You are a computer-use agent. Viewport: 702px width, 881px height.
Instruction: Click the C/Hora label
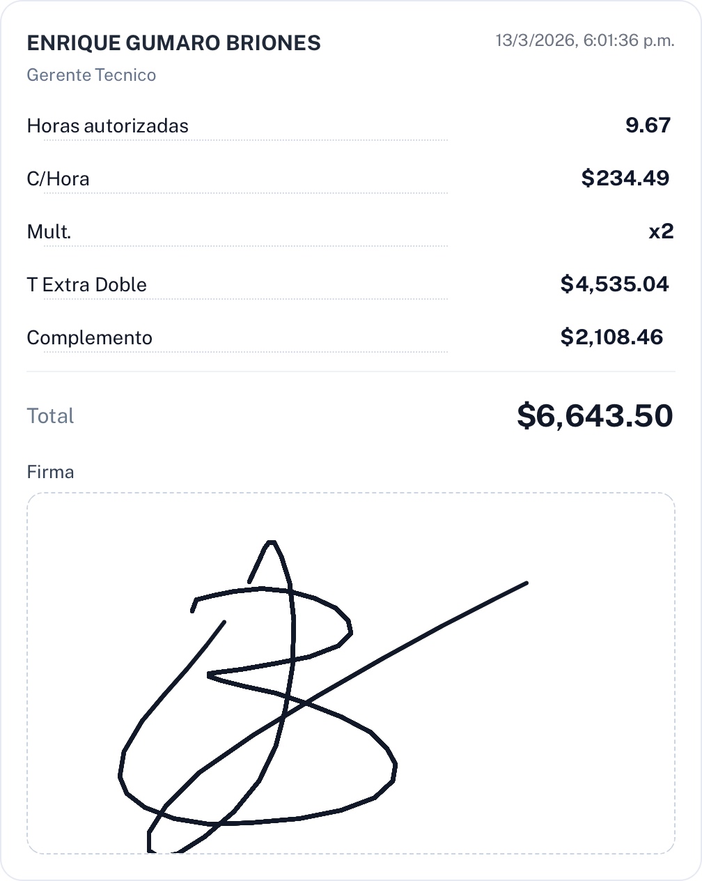click(58, 179)
